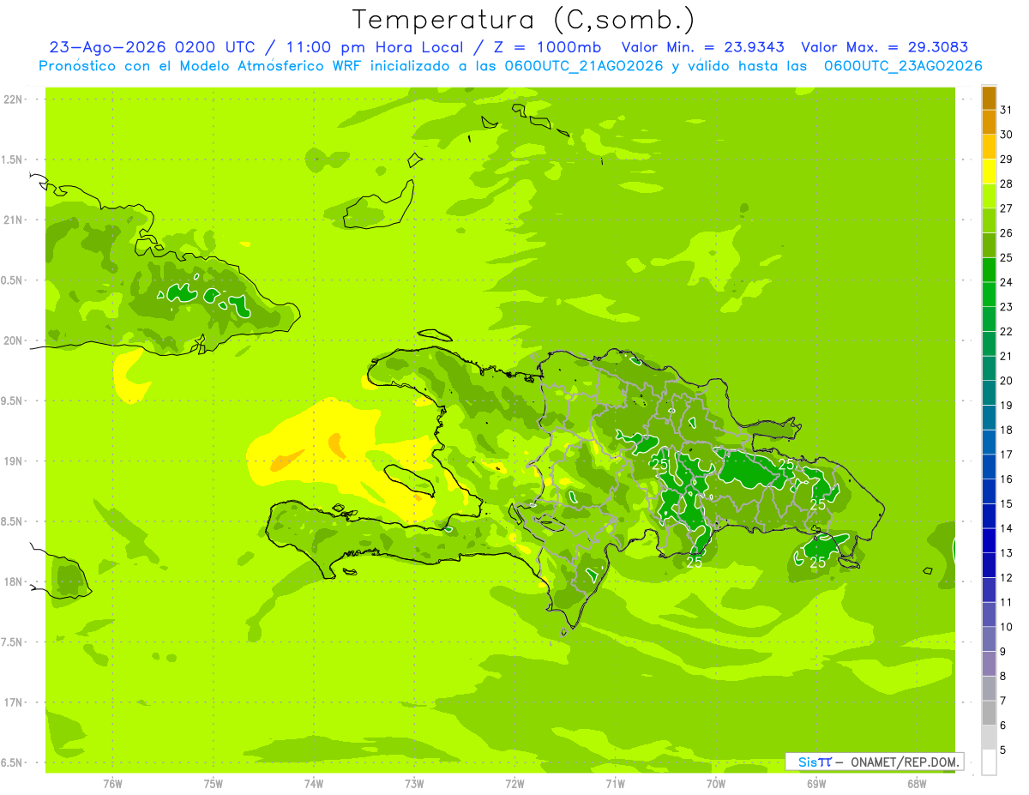The height and width of the screenshot is (795, 1029).
Task: Pick the lime 27–28 colorbar segment
Action: coord(989,196)
